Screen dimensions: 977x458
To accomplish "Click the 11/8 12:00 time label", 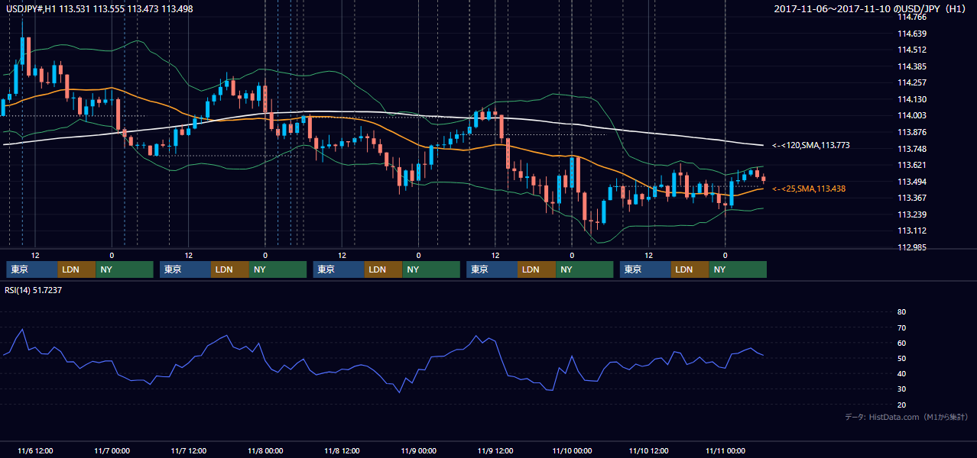I will click(x=342, y=450).
